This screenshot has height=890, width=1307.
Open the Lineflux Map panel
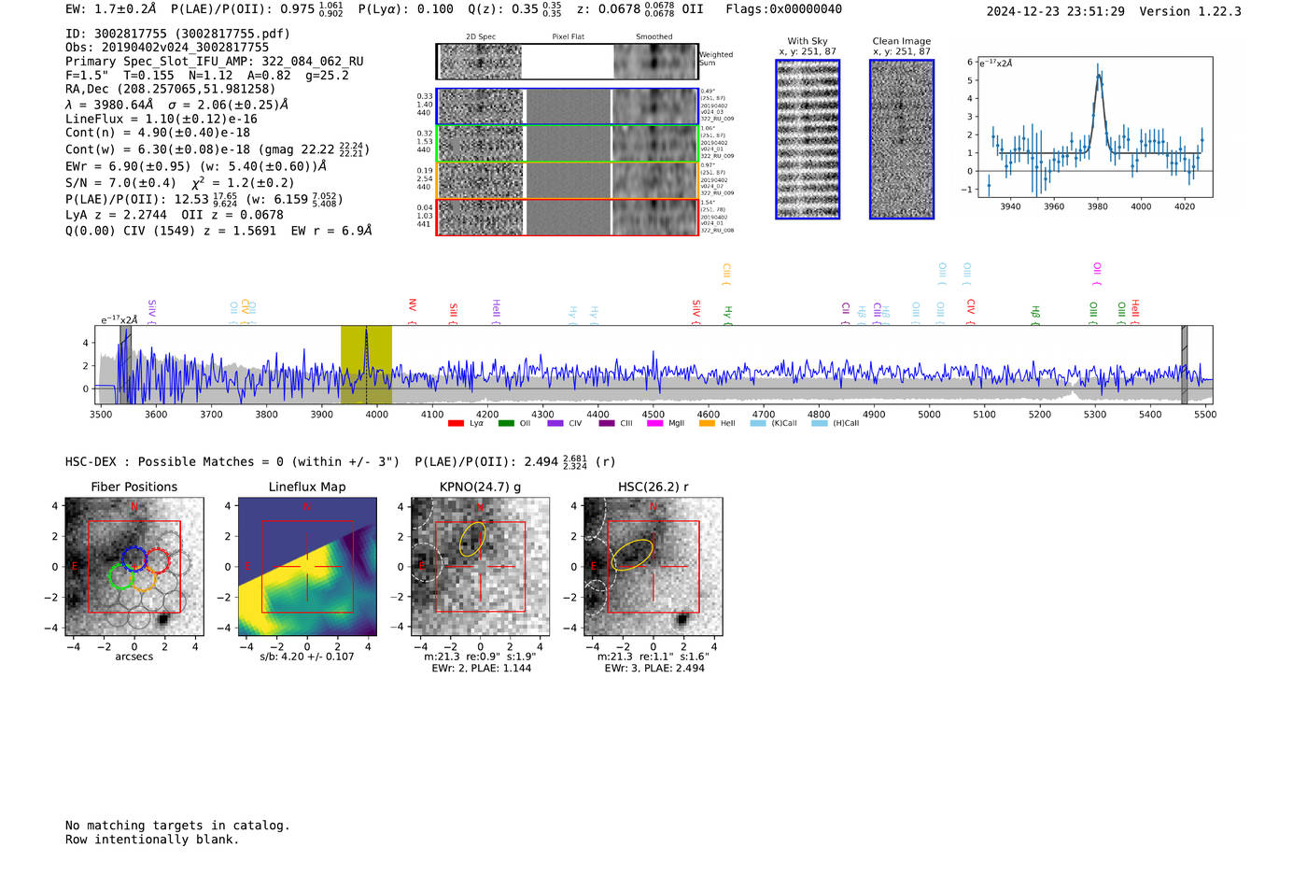(307, 567)
